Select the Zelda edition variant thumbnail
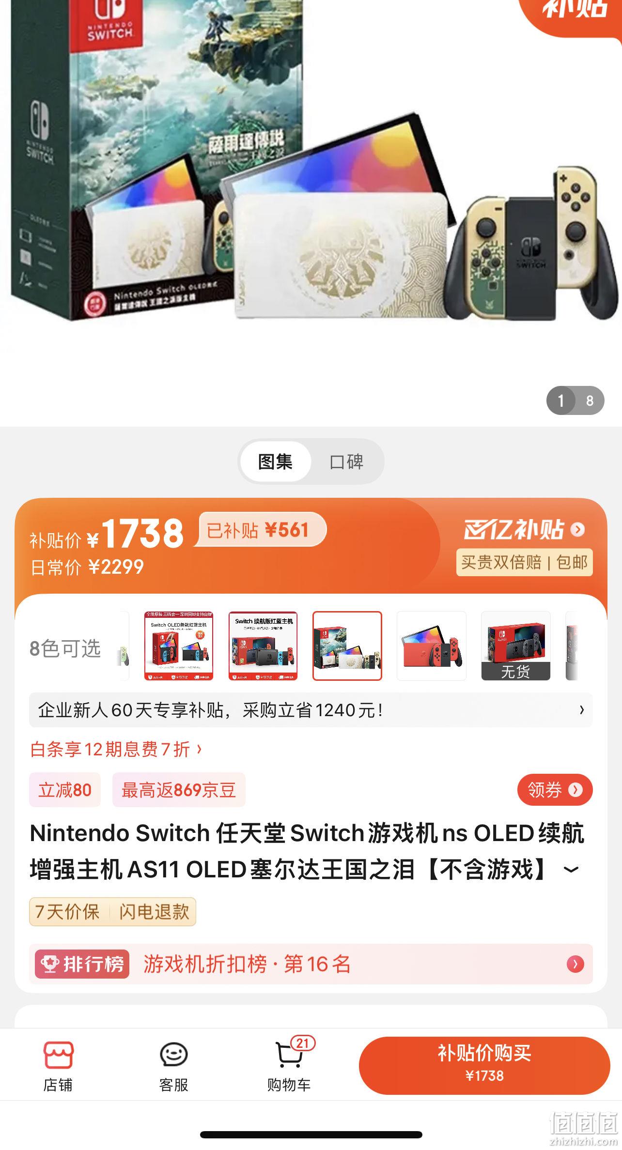The height and width of the screenshot is (1150, 622). 347,646
